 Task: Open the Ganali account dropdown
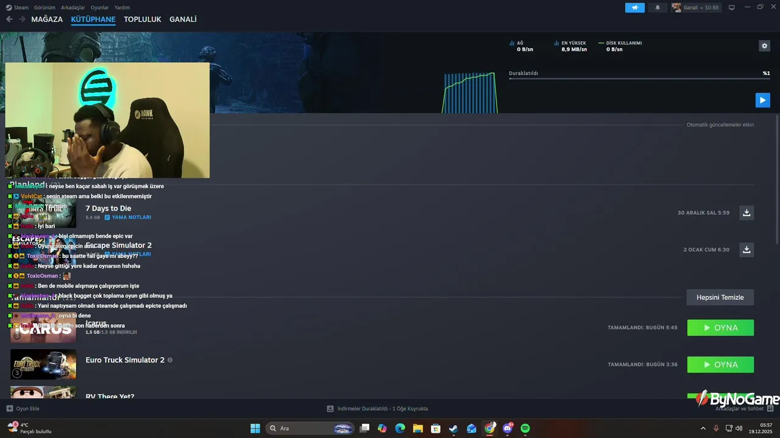pos(696,7)
